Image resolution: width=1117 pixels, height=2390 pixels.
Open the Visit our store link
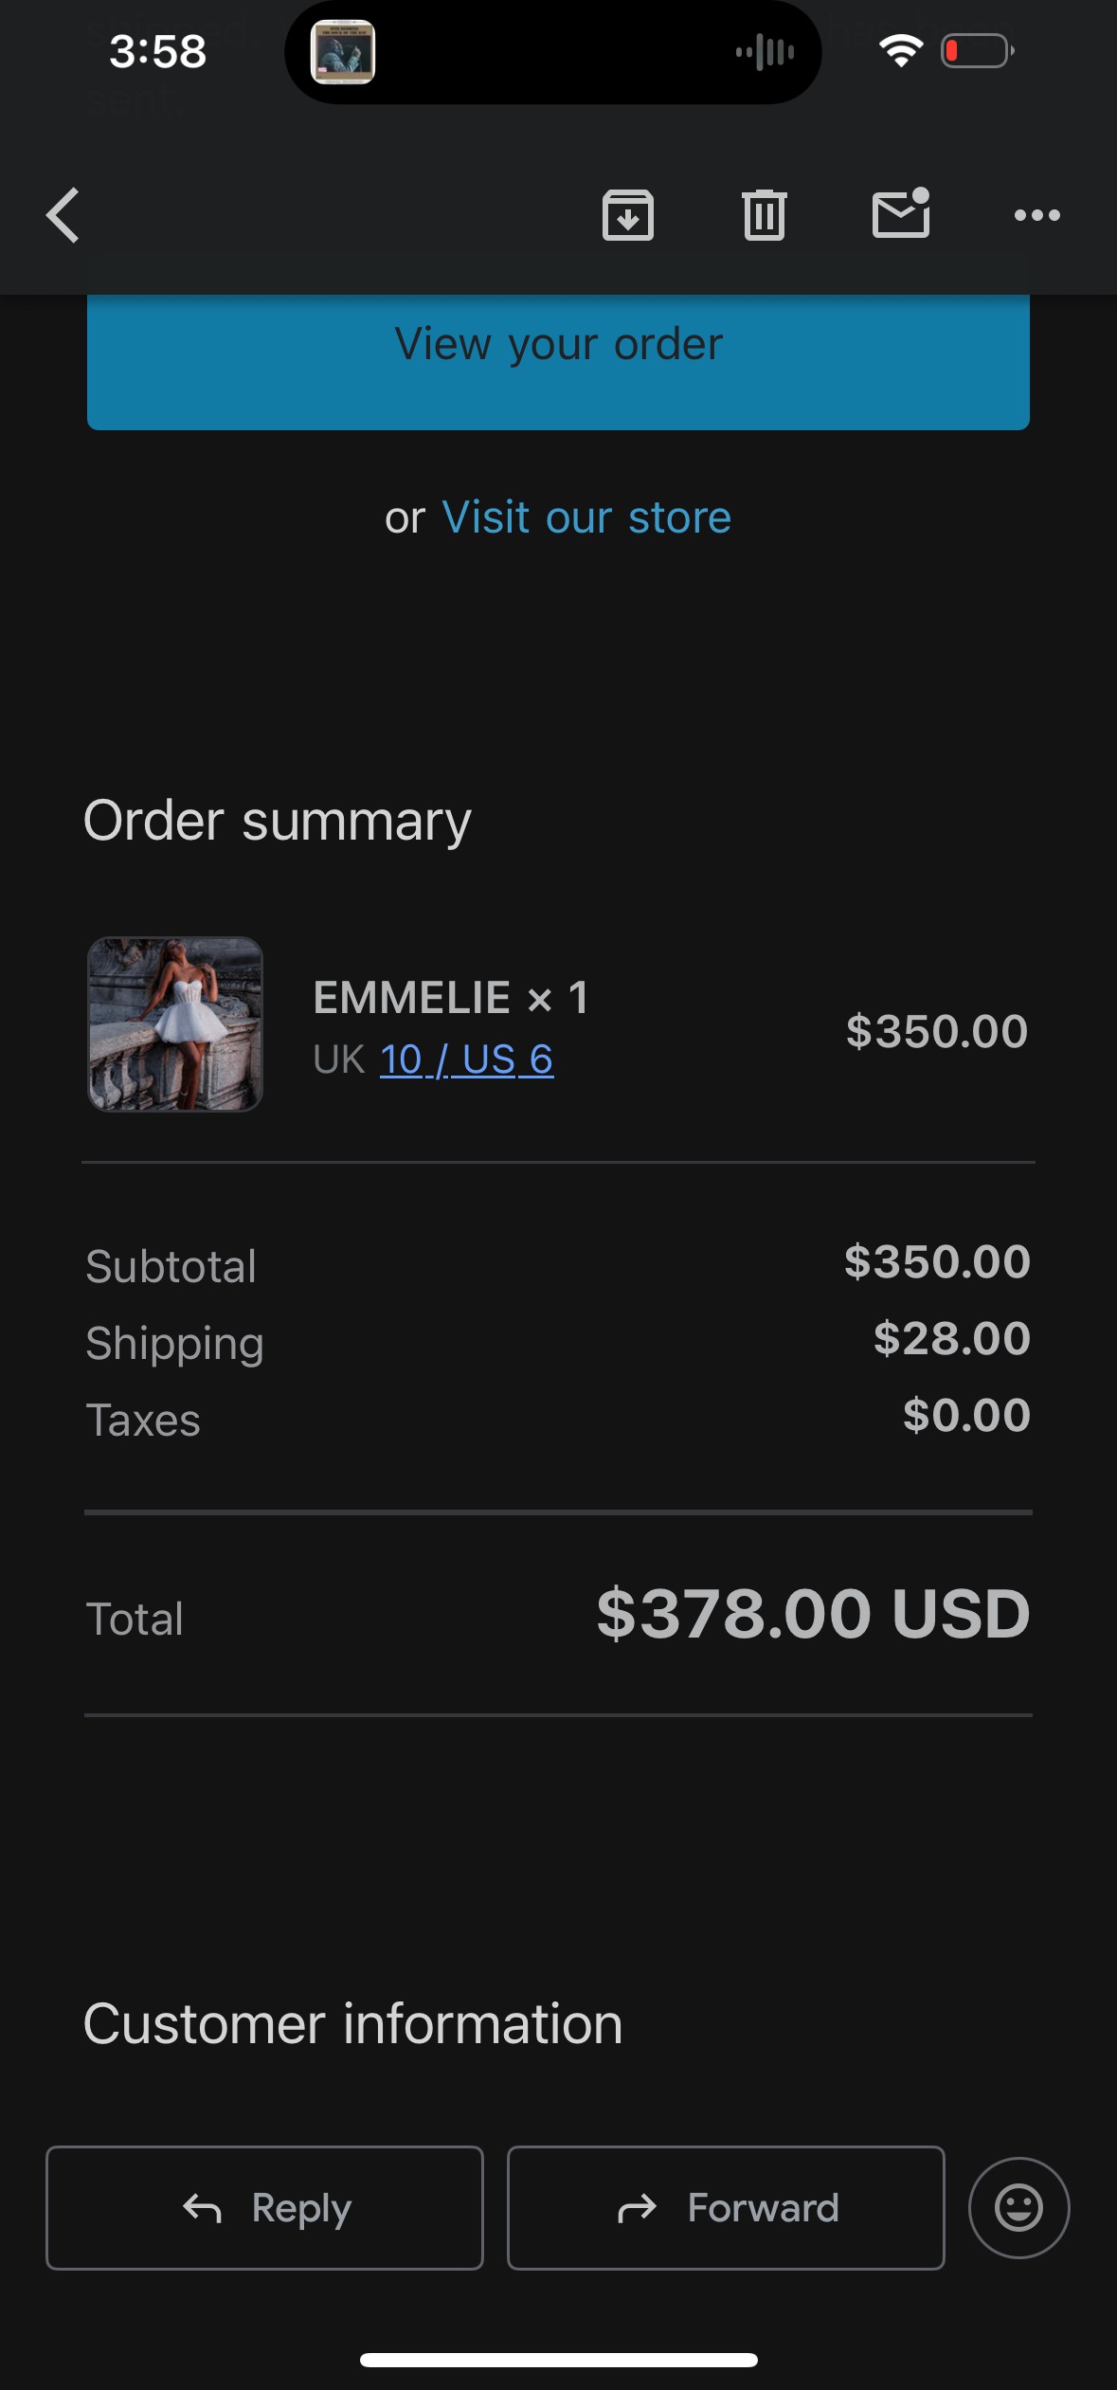click(586, 517)
